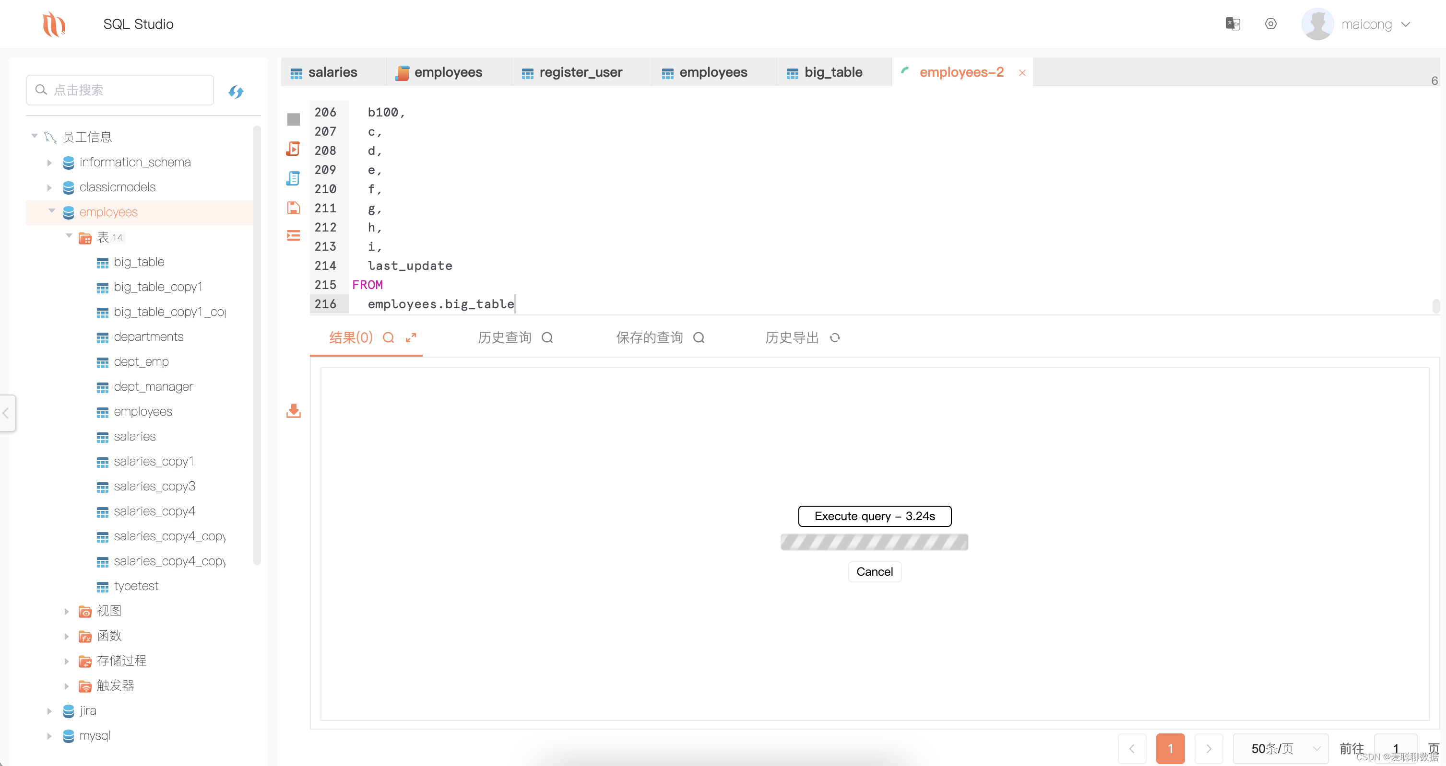Viewport: 1446px width, 766px height.
Task: Collapse the left sidebar panel handle
Action: (x=6, y=413)
